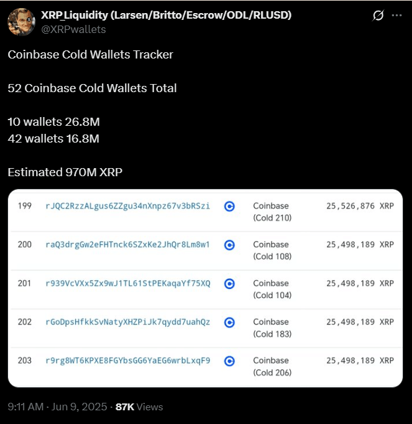412x424 pixels.
Task: Open the @XRPwallets handle link
Action: click(73, 29)
